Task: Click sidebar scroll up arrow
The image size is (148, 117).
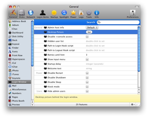Action: [x=32, y=102]
